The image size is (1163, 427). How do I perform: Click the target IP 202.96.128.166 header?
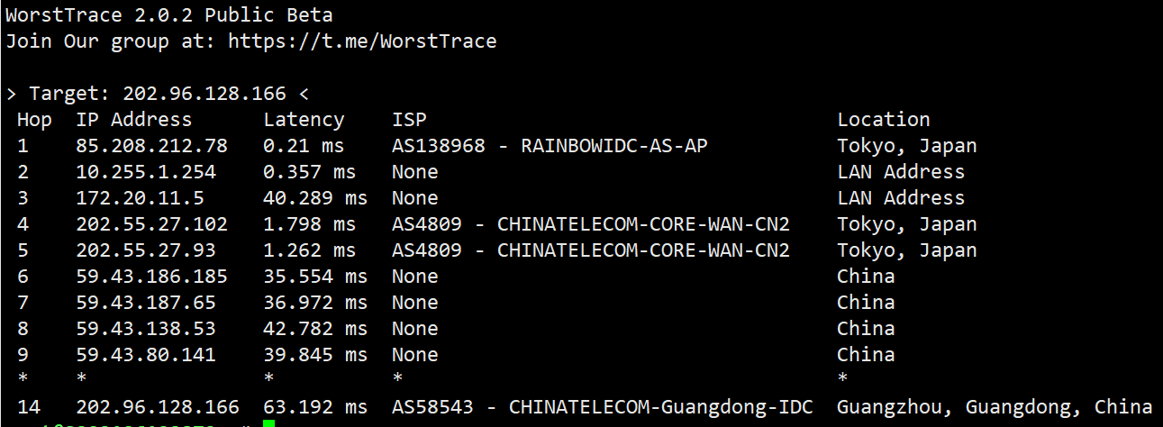(x=204, y=94)
